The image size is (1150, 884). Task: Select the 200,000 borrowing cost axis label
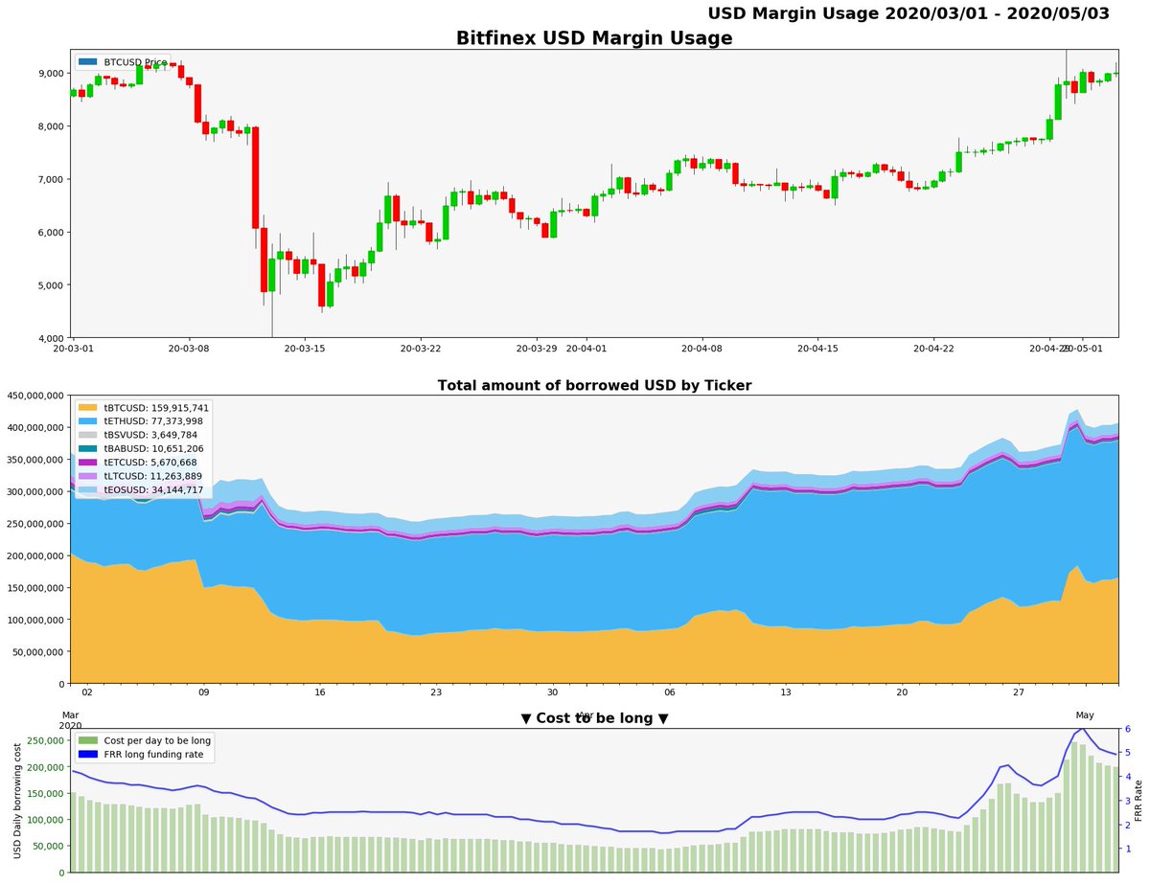[43, 768]
